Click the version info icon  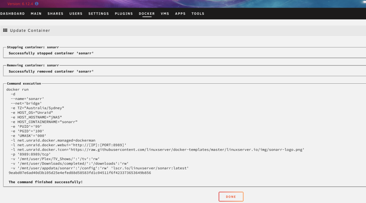37,4
